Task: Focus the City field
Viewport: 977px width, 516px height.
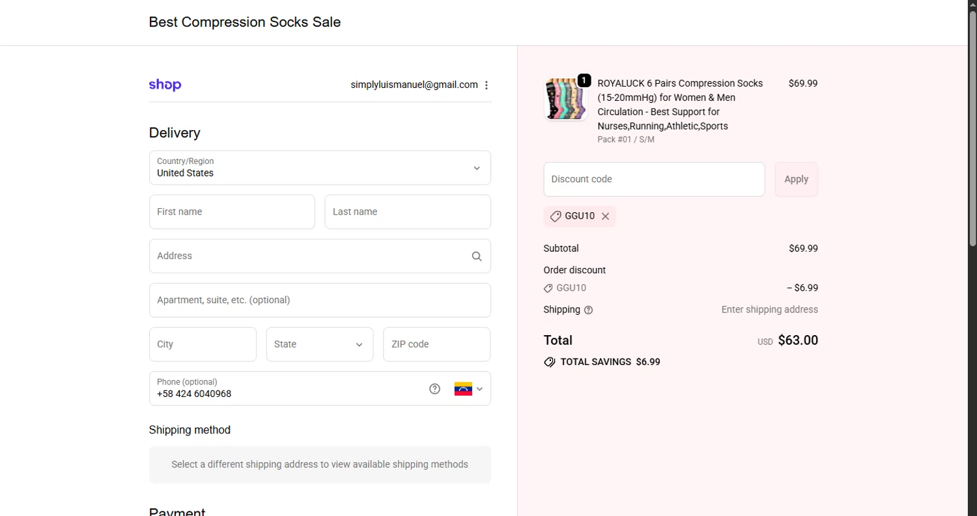Action: 203,345
